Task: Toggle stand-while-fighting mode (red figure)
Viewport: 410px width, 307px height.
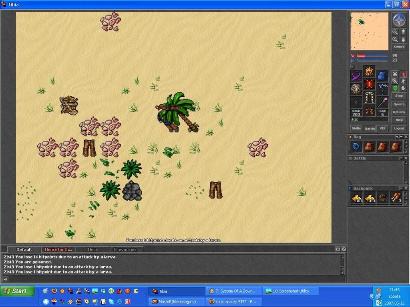Action: 403,74
